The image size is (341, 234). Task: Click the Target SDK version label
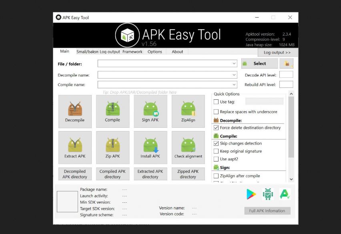97,208
